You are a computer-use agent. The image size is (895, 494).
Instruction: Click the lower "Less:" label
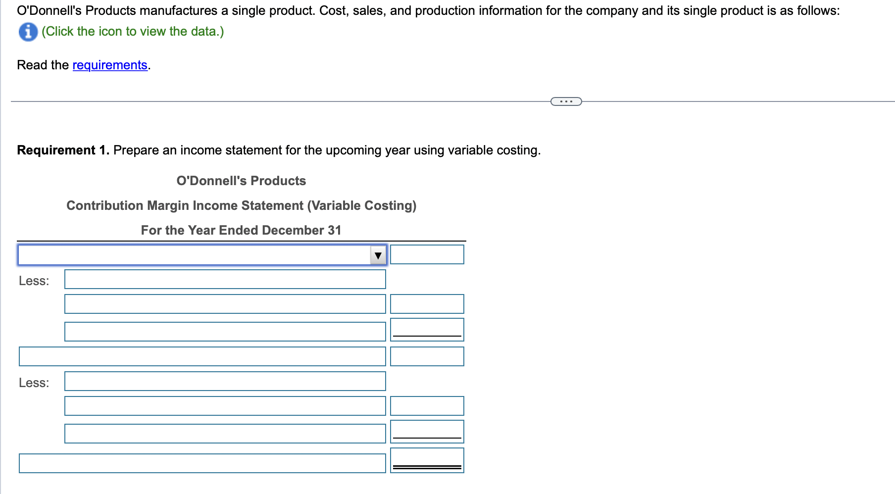point(34,383)
